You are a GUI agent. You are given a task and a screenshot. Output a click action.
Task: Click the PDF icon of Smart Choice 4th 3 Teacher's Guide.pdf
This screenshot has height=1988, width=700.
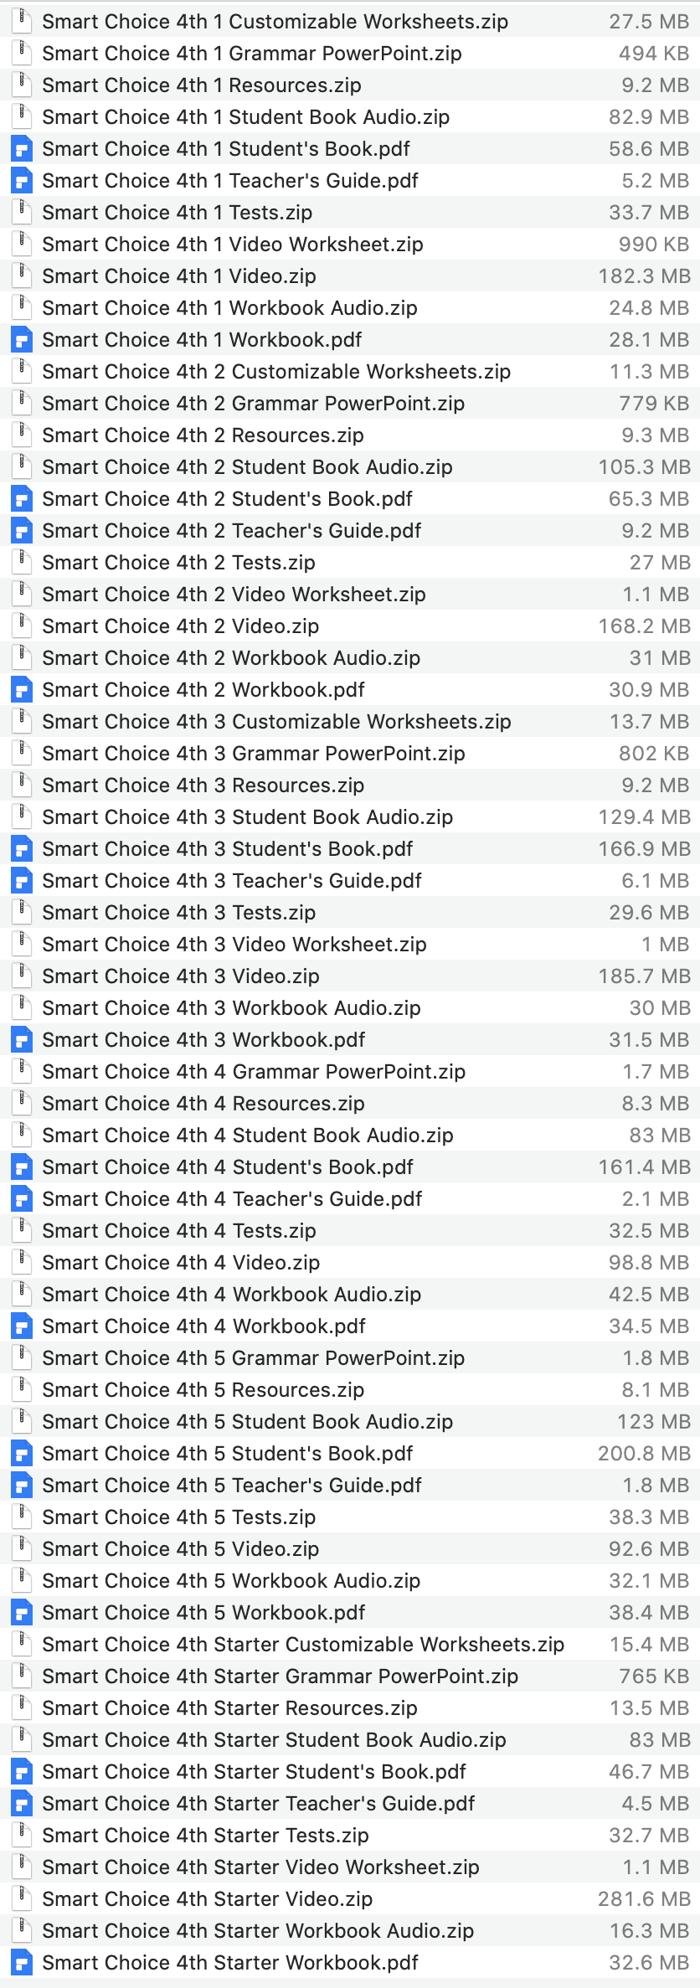(x=22, y=881)
